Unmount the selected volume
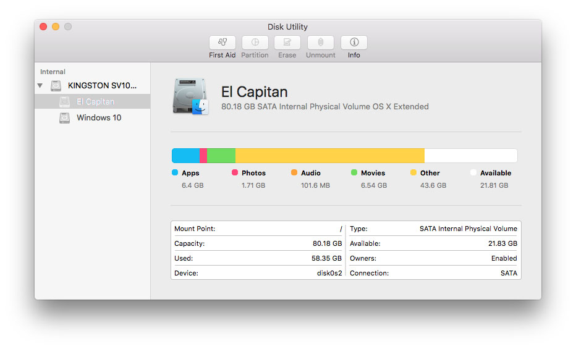Image resolution: width=576 pixels, height=349 pixels. pos(321,43)
